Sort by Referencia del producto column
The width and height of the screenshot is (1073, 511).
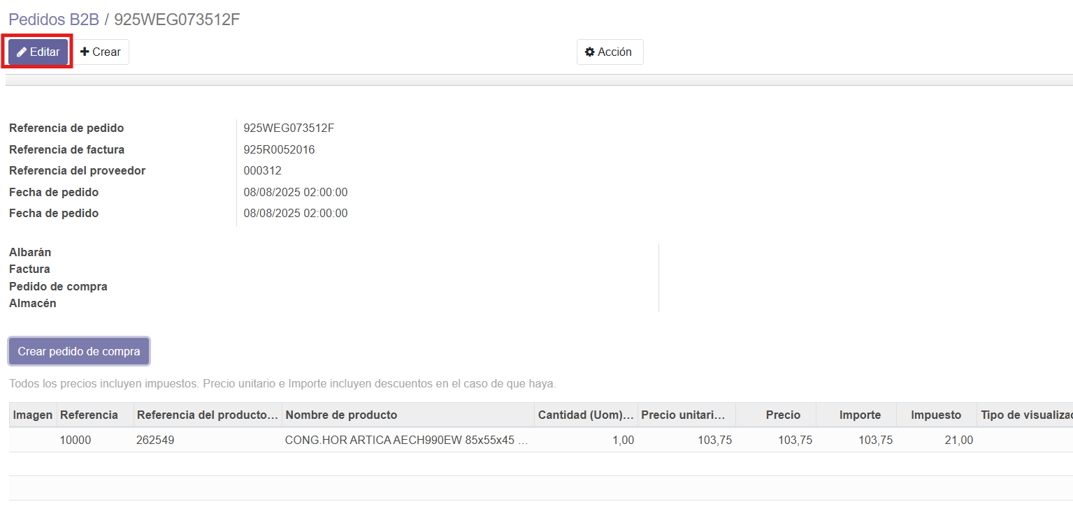(x=207, y=415)
